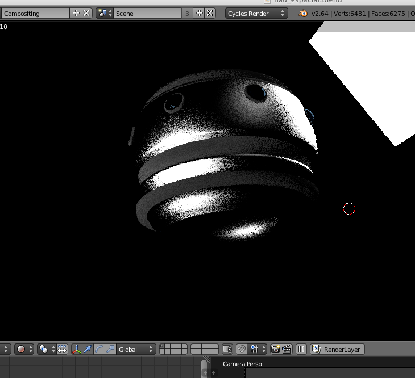Click the first layer button in grid
The width and height of the screenshot is (415, 378).
coord(163,346)
